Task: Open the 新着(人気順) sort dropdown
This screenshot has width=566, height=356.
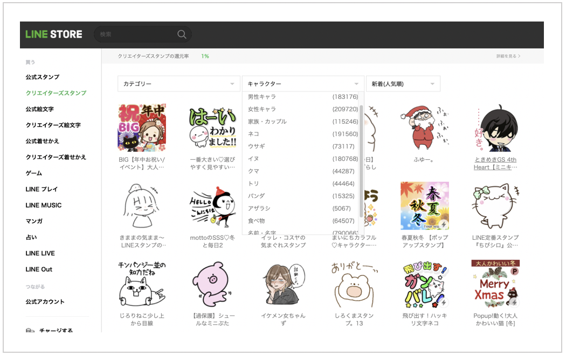Action: (x=403, y=83)
